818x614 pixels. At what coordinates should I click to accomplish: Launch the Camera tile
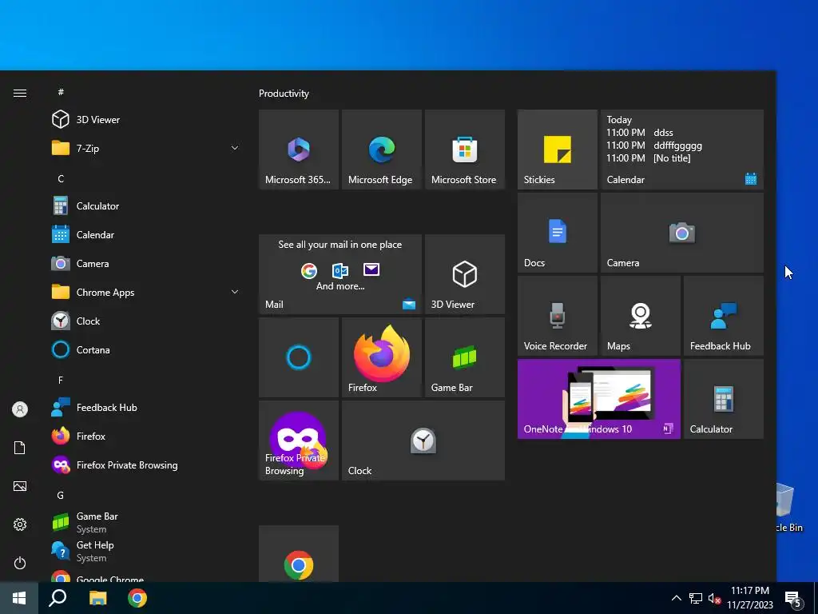(x=682, y=233)
